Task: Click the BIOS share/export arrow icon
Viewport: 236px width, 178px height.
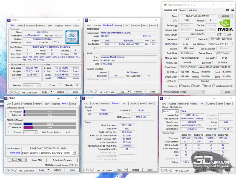Action: coord(219,34)
